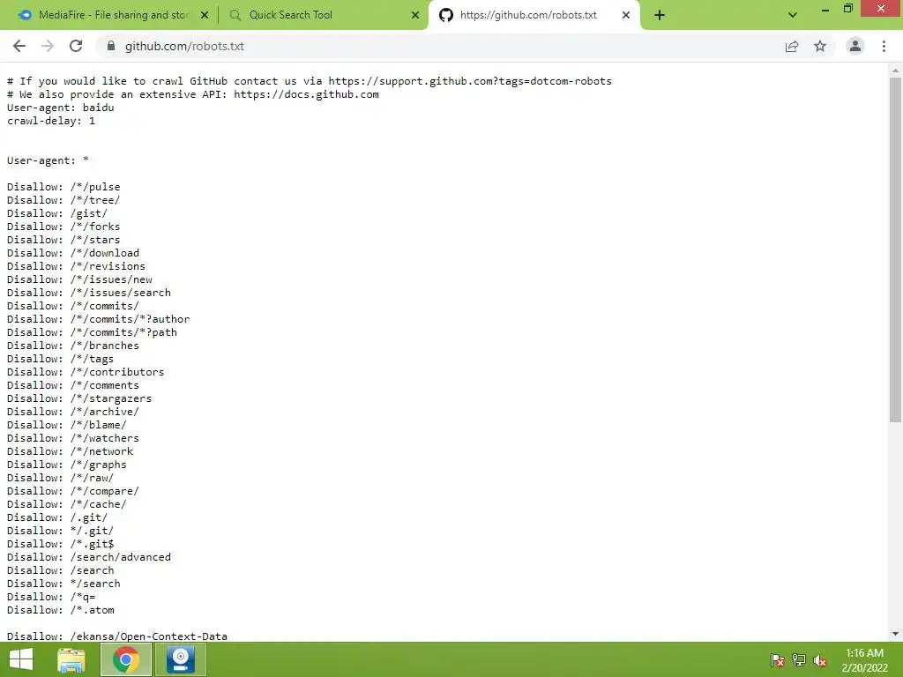
Task: Click "Disallow: /*/issues/new" line
Action: tap(79, 279)
